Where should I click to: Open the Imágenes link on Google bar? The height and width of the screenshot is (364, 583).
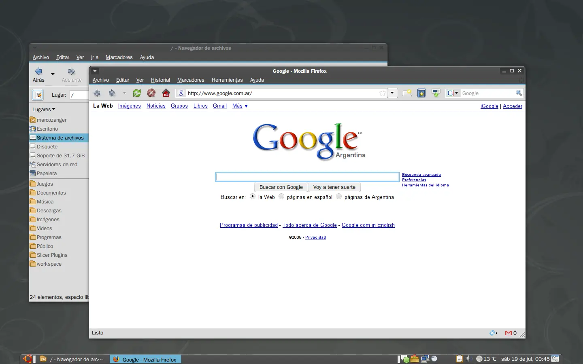click(x=130, y=106)
